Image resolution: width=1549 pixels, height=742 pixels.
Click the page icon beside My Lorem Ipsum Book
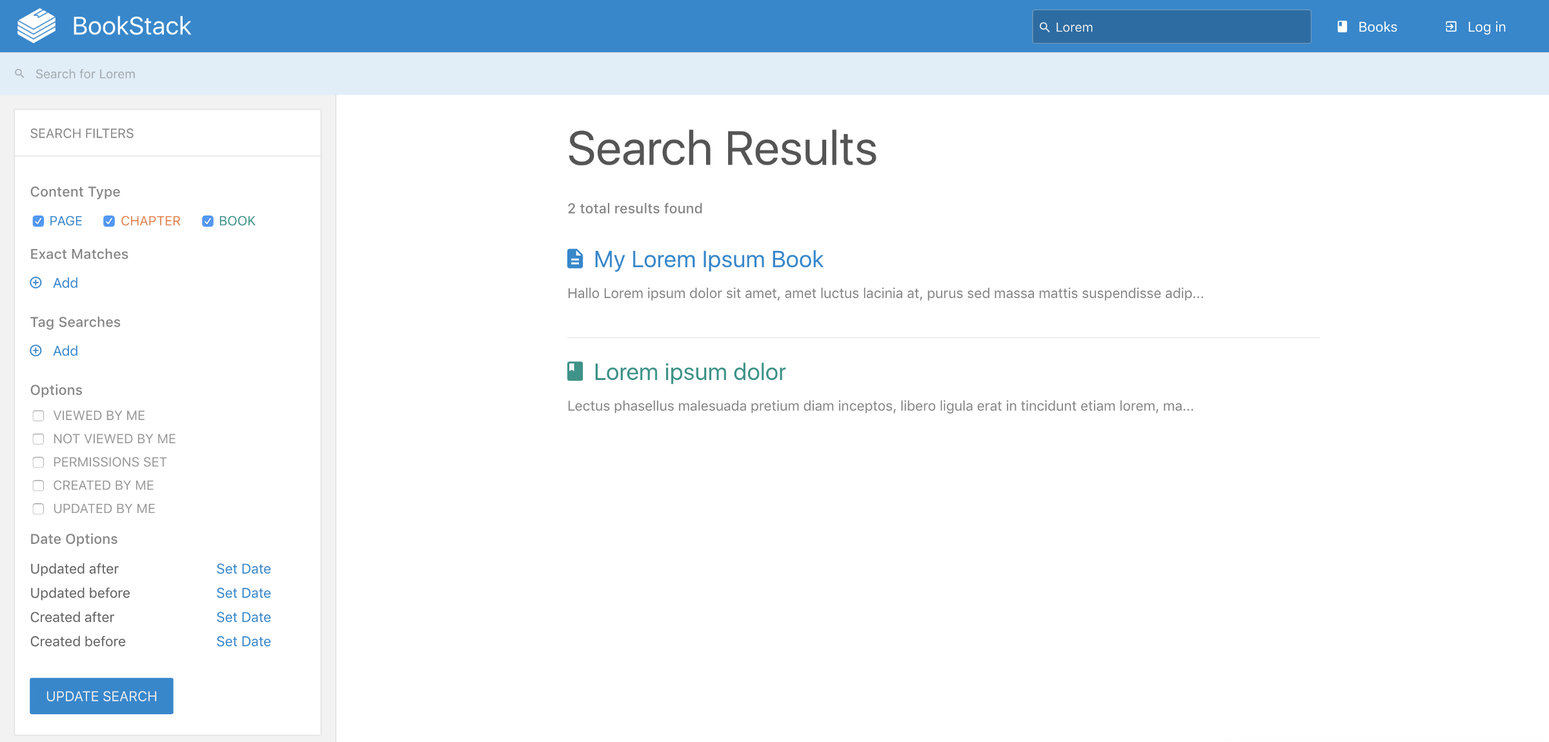tap(574, 259)
